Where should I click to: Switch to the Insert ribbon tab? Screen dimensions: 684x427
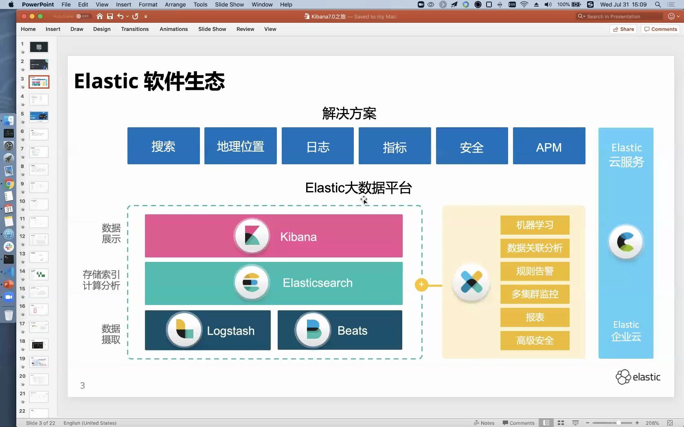coord(53,29)
